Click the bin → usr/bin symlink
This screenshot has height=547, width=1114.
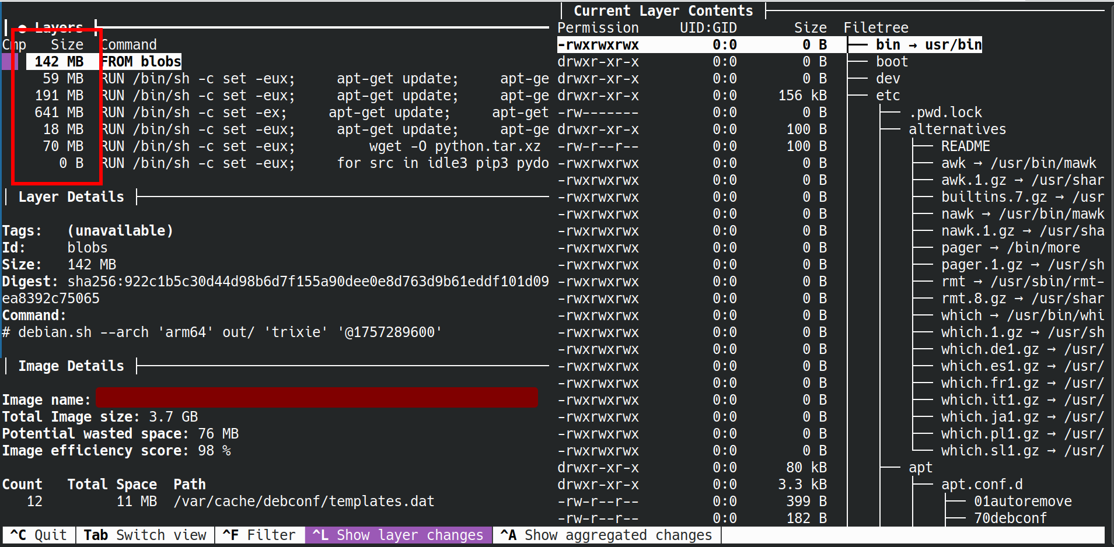(x=928, y=45)
